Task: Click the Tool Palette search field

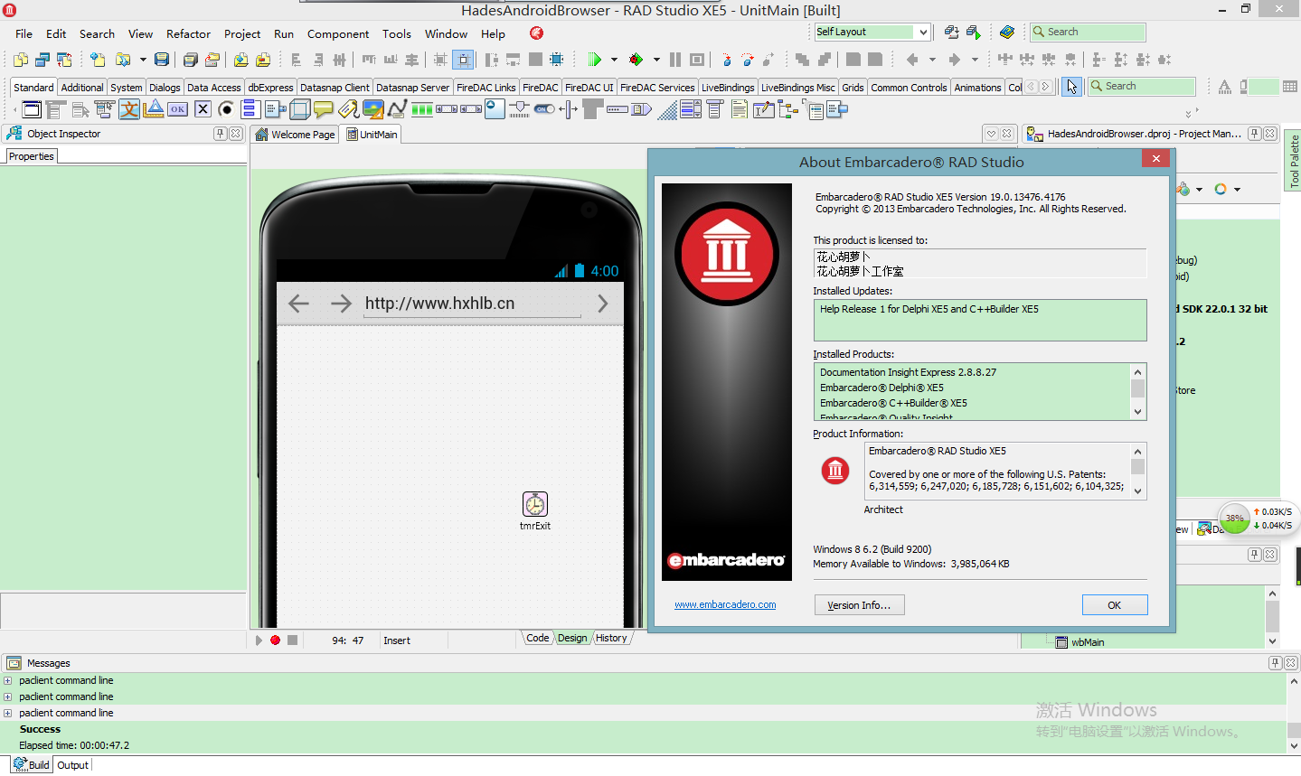Action: (x=1141, y=87)
